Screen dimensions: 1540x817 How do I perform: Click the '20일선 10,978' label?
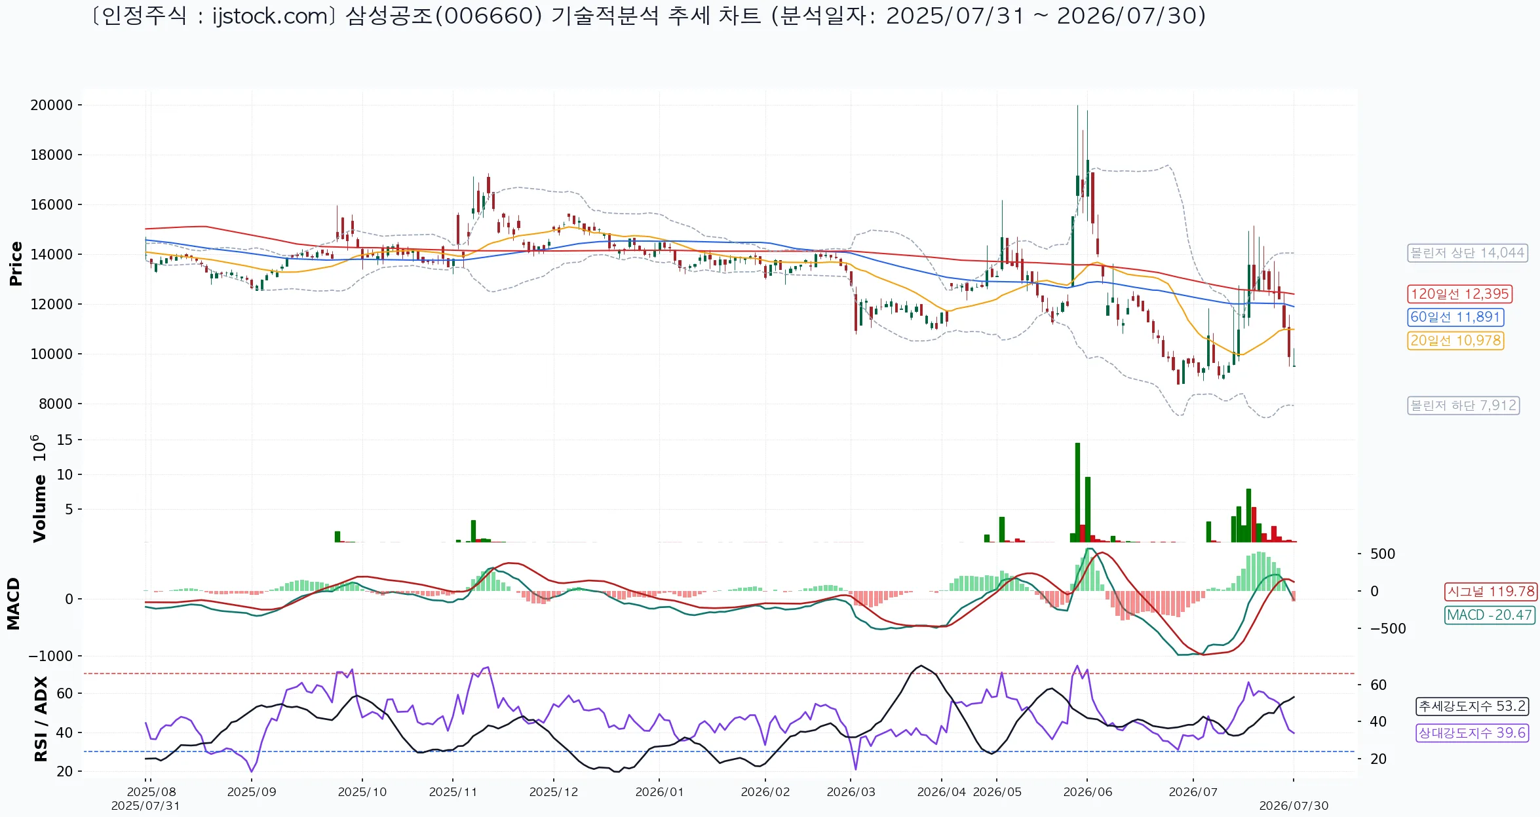pyautogui.click(x=1455, y=341)
